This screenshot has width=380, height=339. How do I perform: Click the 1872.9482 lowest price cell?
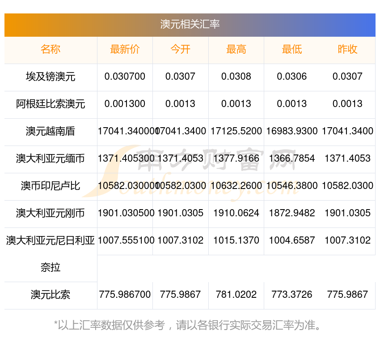292,213
